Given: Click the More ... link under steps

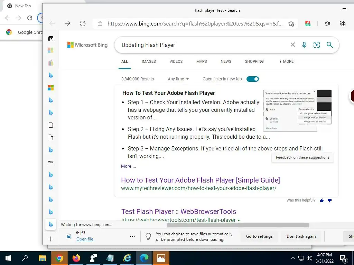Looking at the screenshot, I should pyautogui.click(x=128, y=166).
